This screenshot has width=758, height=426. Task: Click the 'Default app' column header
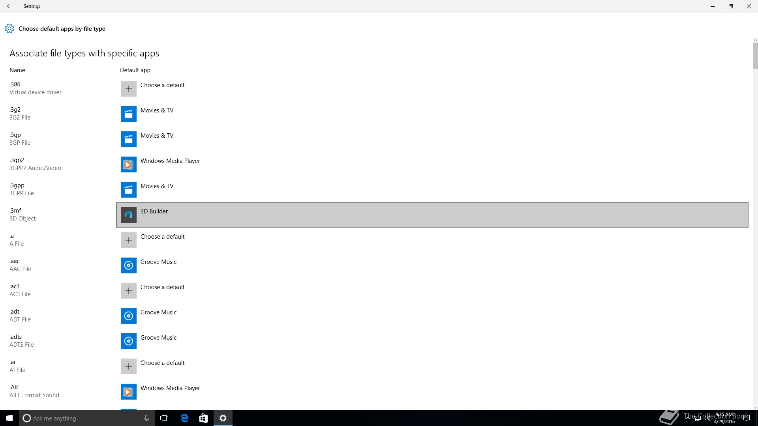(x=135, y=70)
